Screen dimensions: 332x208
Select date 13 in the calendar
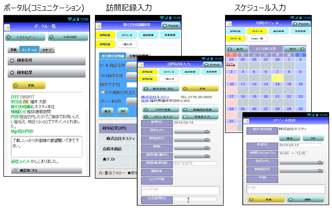pyautogui.click(x=266, y=84)
